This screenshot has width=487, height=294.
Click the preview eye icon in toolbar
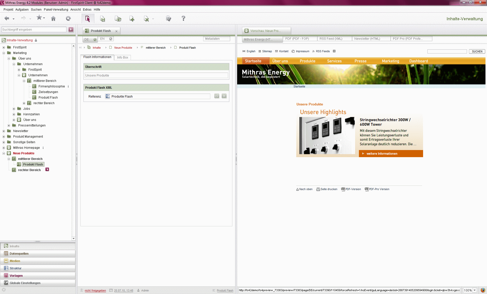[x=118, y=19]
